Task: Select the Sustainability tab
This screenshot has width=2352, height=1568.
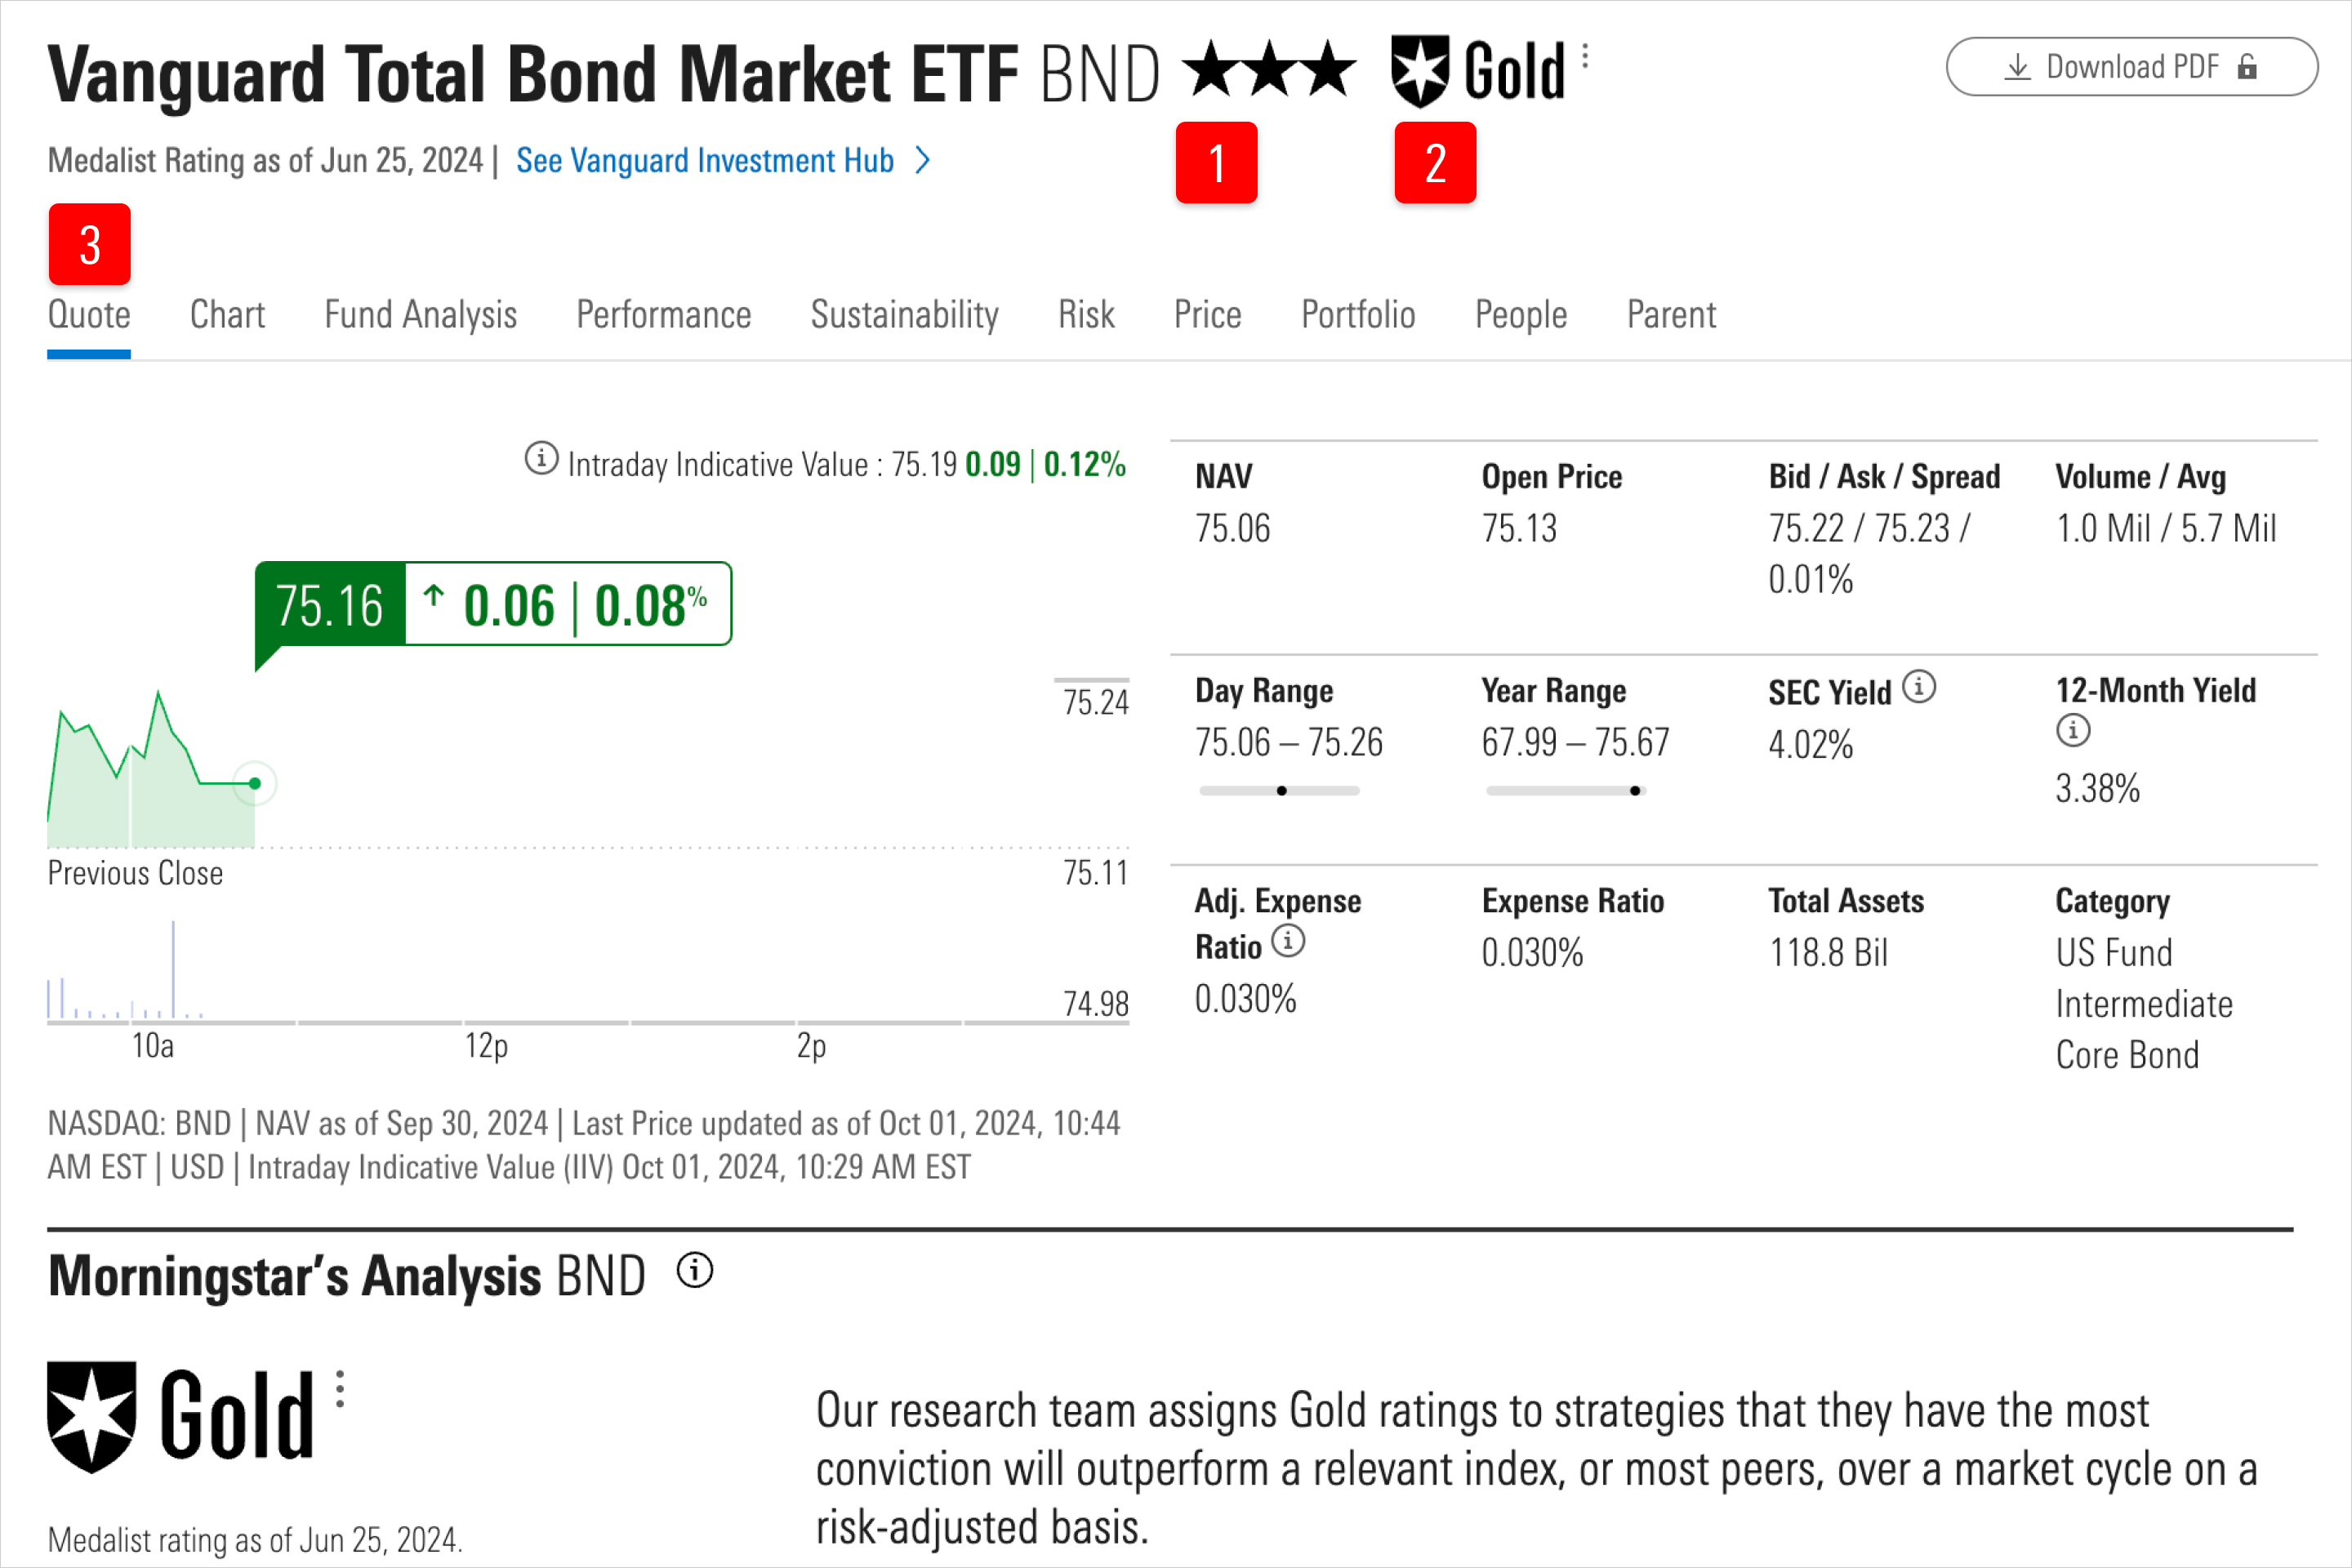Action: (903, 314)
